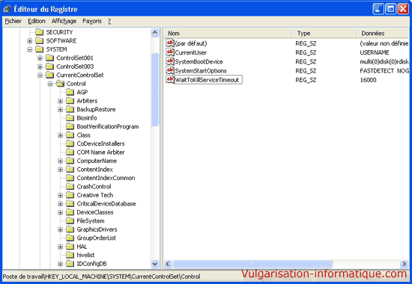Viewport: 412px width, 284px height.
Task: Collapse the SYSTEM key
Action: pyautogui.click(x=30, y=49)
